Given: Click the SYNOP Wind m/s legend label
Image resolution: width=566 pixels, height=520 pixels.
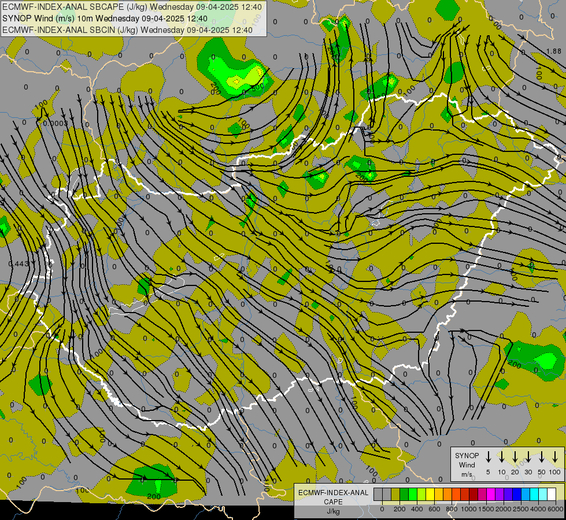Looking at the screenshot, I should (x=467, y=465).
